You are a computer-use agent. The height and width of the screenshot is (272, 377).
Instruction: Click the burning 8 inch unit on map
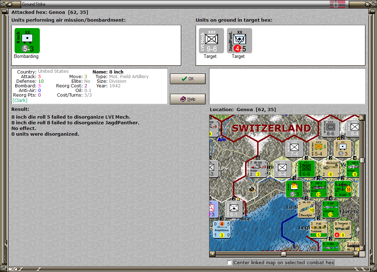pos(294,189)
